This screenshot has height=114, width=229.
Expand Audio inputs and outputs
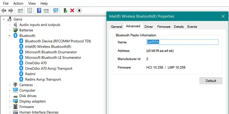point(10,25)
